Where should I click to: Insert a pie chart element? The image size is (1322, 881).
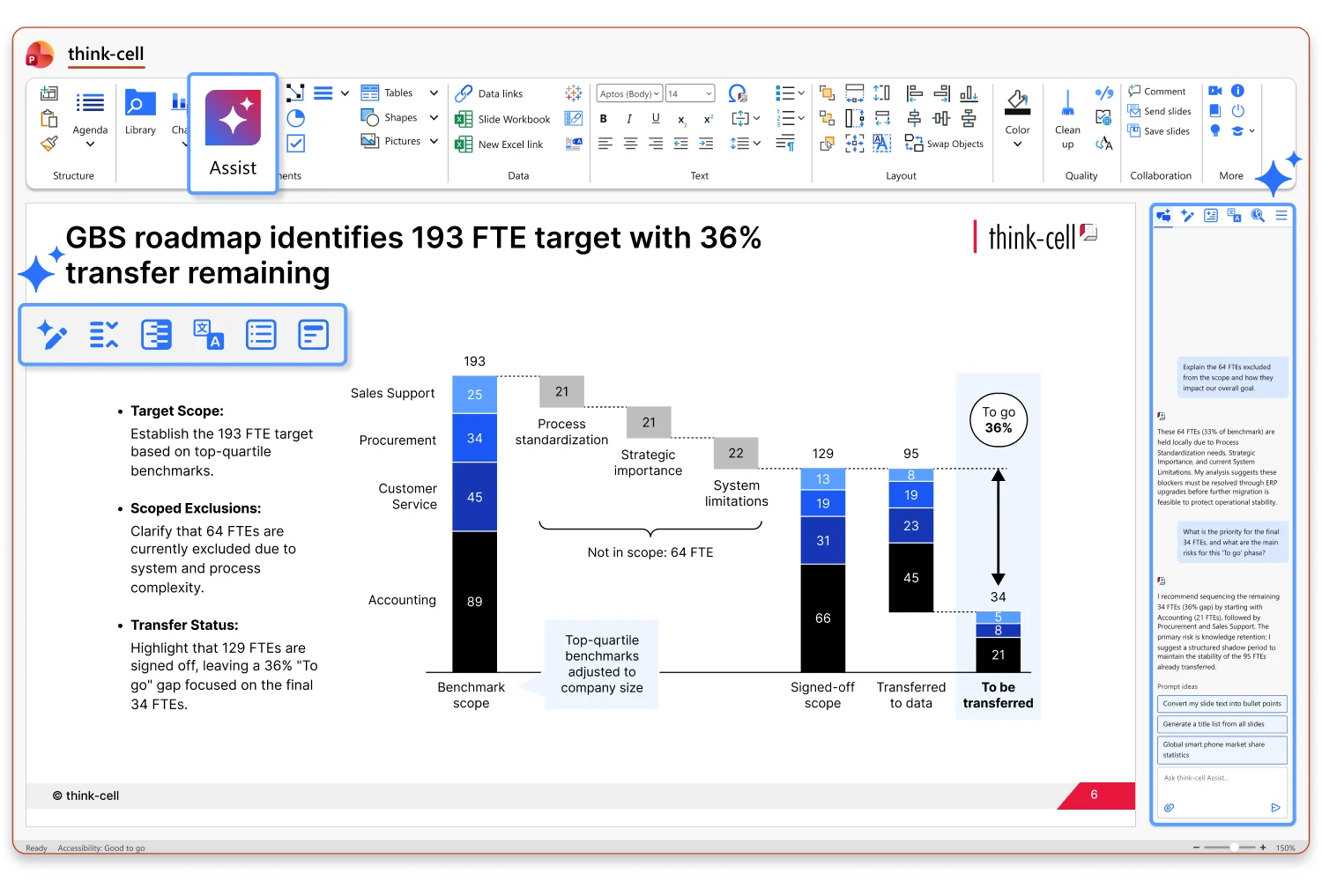296,118
